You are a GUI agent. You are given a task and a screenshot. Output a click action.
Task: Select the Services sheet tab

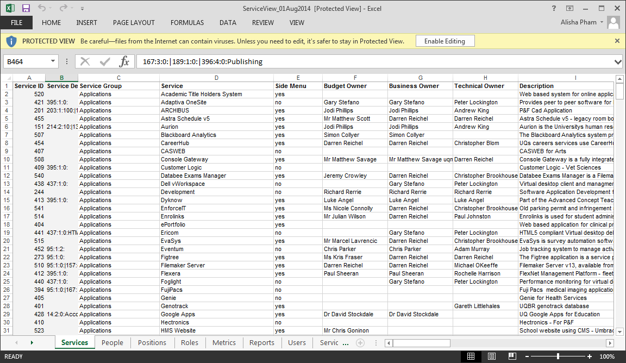click(74, 343)
